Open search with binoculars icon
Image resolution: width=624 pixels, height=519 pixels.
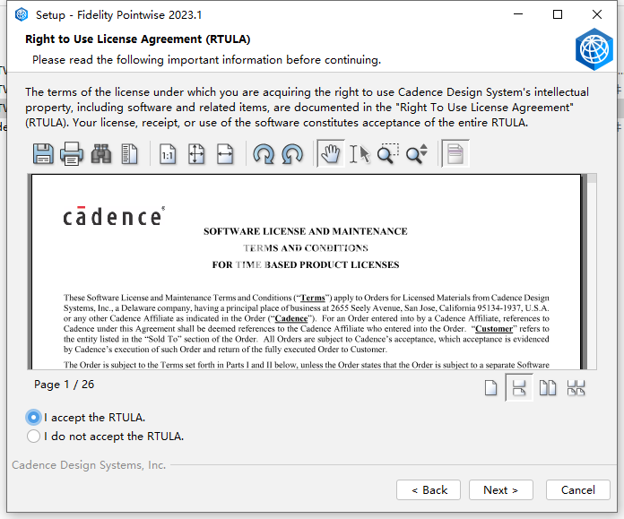101,154
